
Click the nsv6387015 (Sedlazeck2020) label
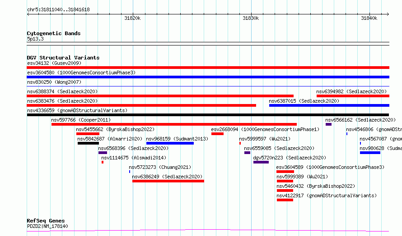point(304,101)
